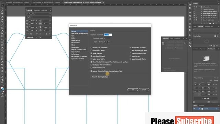Open the first export scale 1x dropdown
Viewport: 220px width, 124px height.
(200, 85)
